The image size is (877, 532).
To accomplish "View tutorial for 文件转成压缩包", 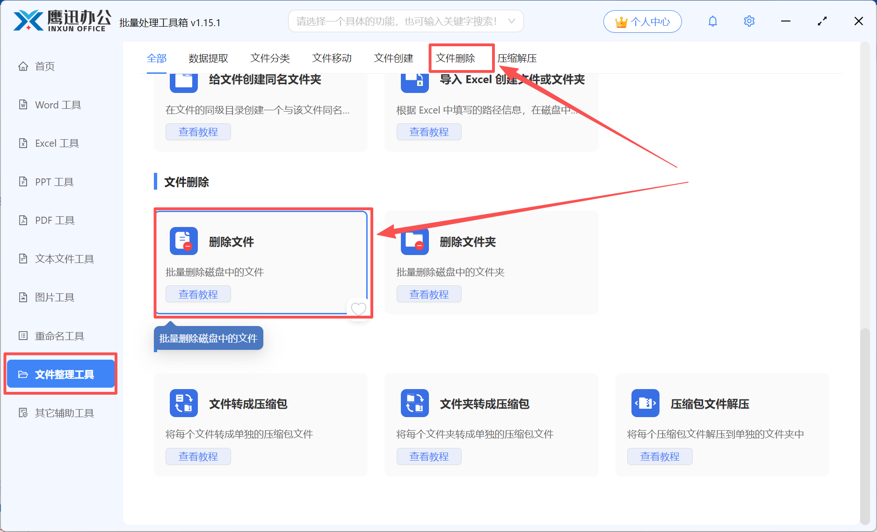I will click(x=198, y=456).
